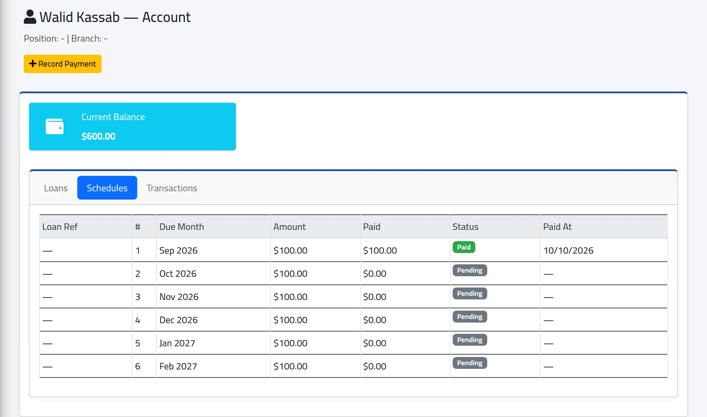Screen dimensions: 707x417
Task: Click the wallet icon in Current Balance card
Action: click(x=55, y=126)
